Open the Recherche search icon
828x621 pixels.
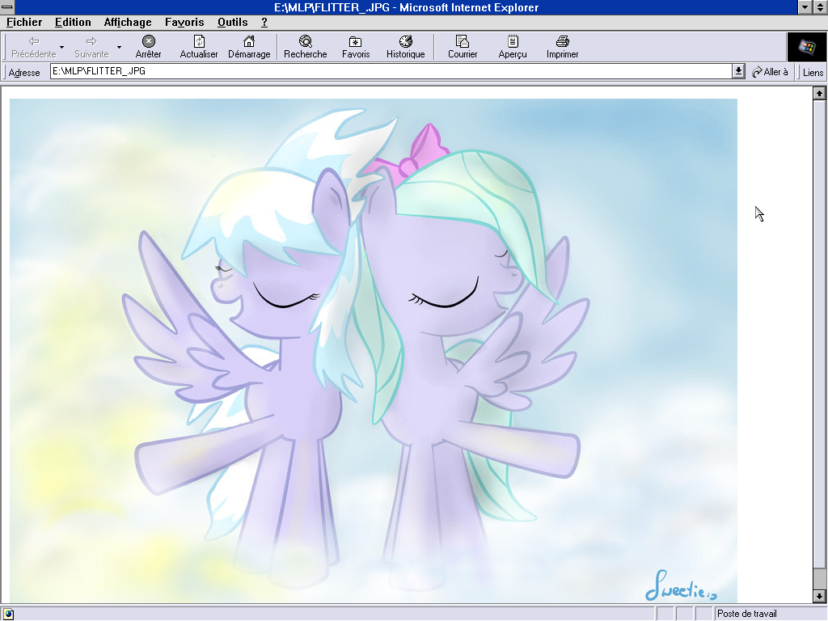point(305,42)
